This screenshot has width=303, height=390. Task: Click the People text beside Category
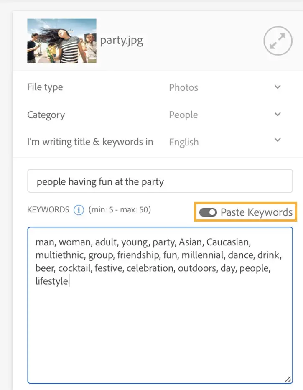pos(183,115)
